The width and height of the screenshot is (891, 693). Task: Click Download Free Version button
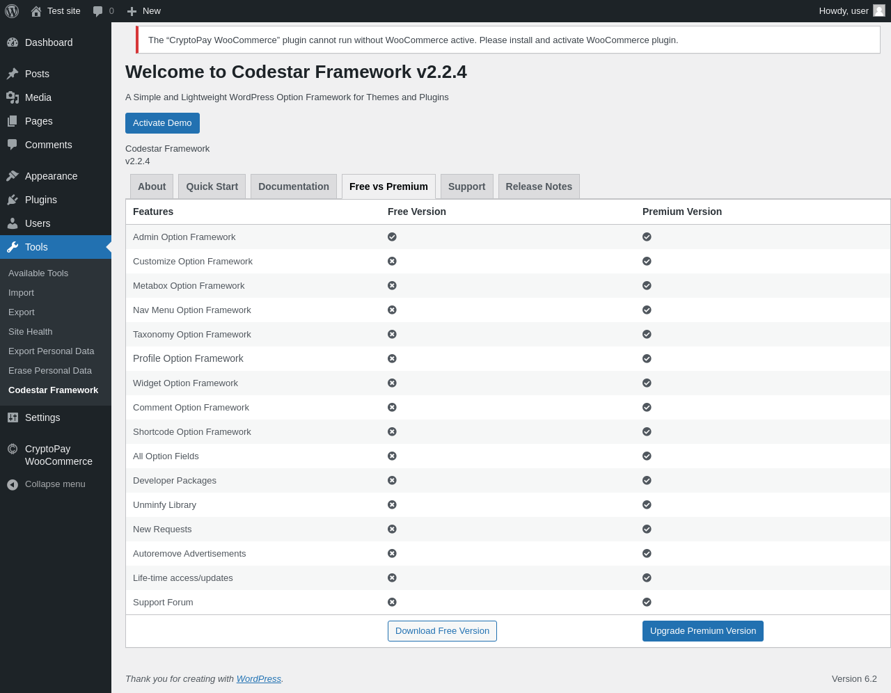[442, 631]
